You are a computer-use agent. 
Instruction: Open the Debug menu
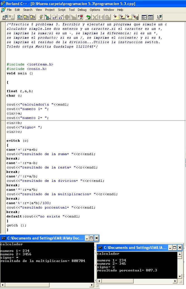82,10
